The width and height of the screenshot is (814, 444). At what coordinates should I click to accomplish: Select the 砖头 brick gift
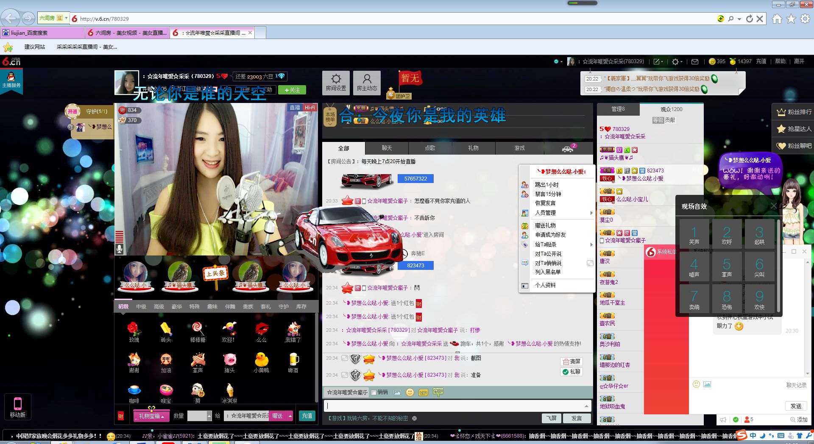pyautogui.click(x=166, y=332)
